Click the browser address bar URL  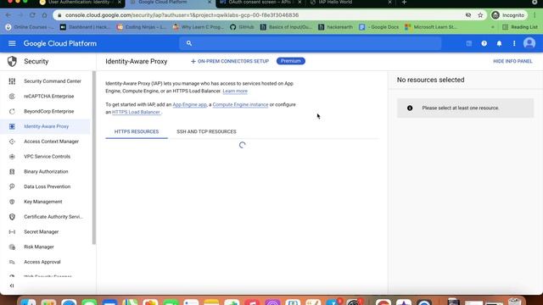pos(182,15)
